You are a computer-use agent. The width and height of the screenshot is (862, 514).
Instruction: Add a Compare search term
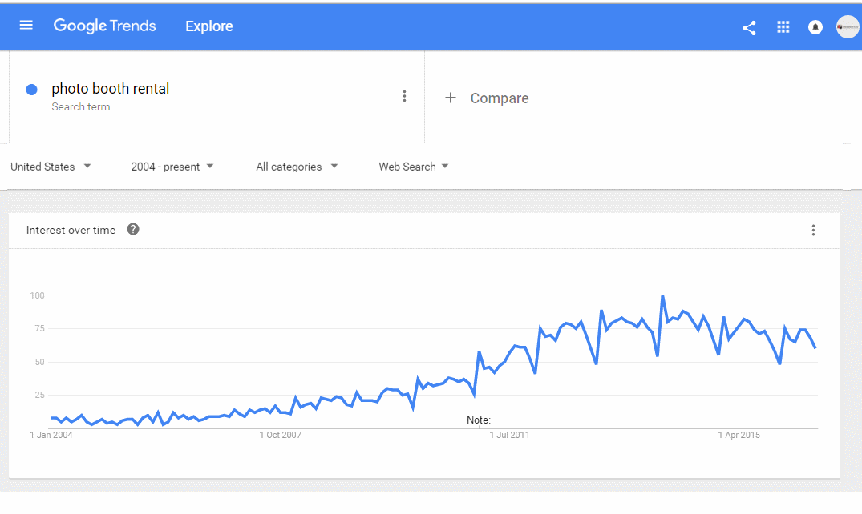pyautogui.click(x=500, y=98)
